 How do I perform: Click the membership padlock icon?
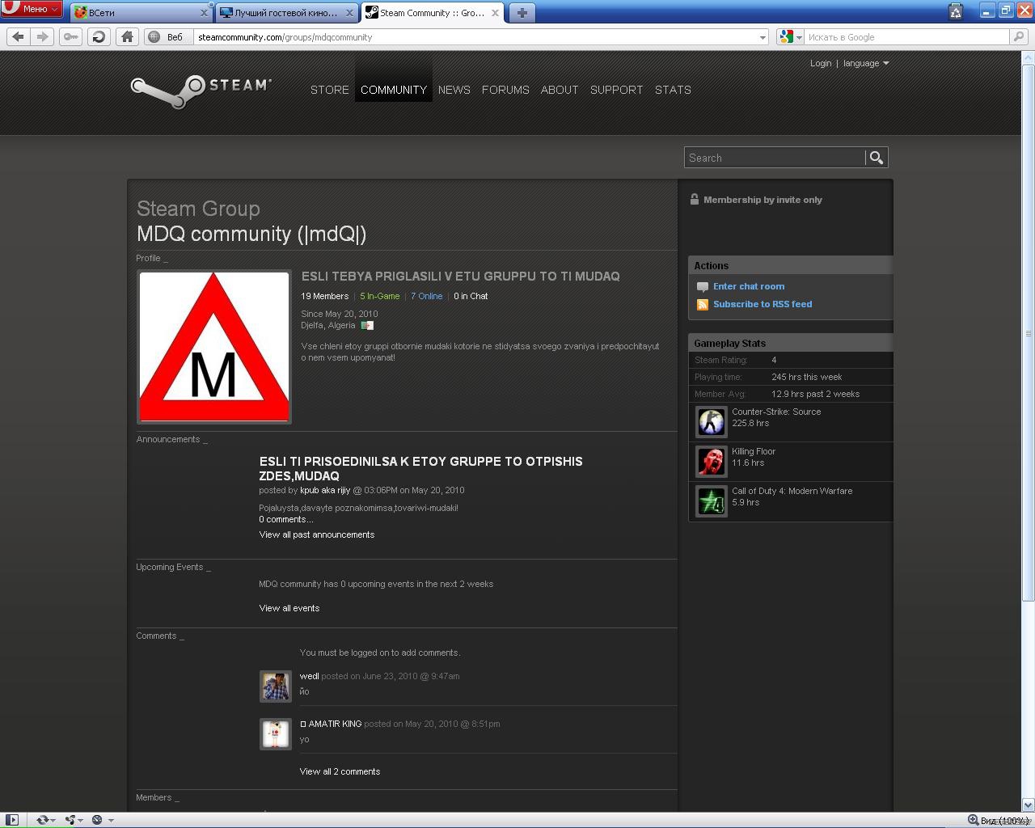(694, 199)
